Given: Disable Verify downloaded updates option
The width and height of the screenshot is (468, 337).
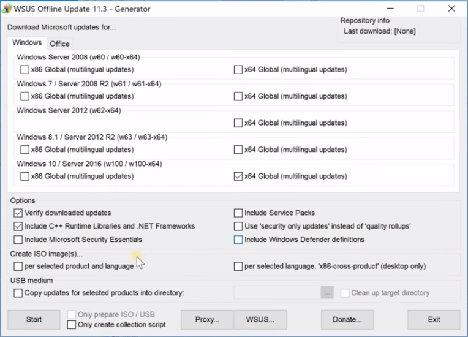Looking at the screenshot, I should point(18,213).
